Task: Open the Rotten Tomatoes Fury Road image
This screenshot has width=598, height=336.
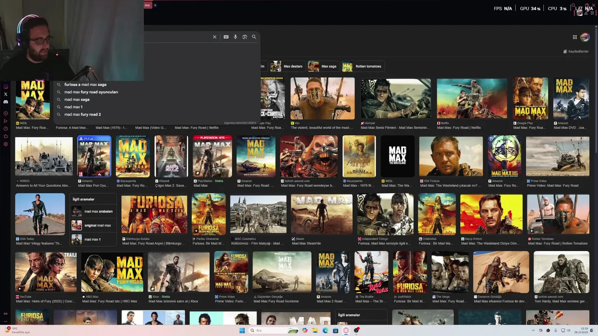Action: [558, 214]
